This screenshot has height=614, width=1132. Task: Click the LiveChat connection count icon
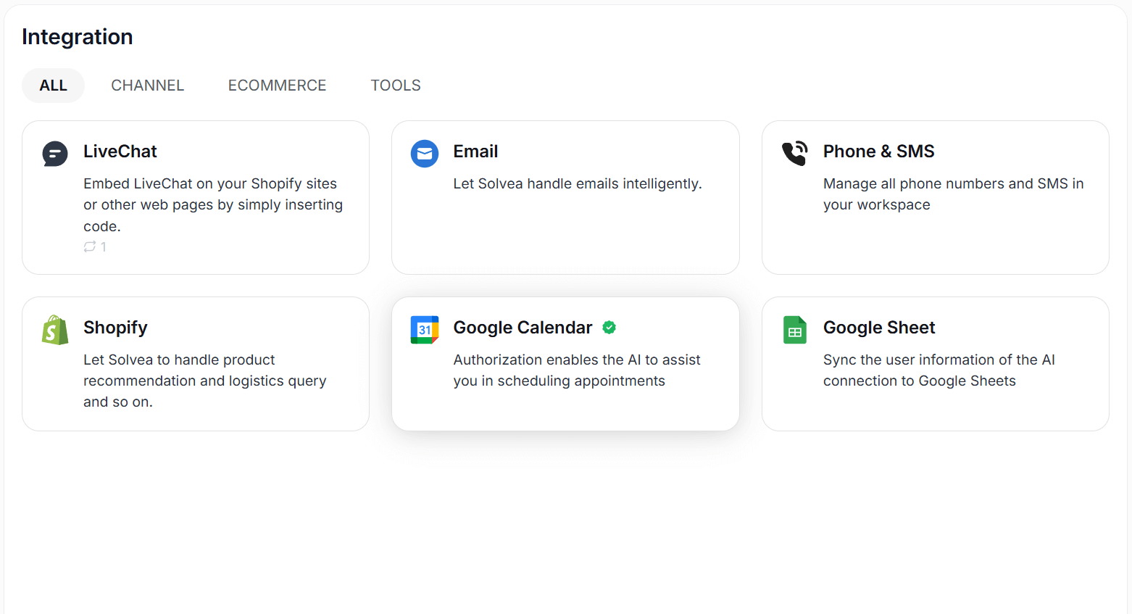90,246
